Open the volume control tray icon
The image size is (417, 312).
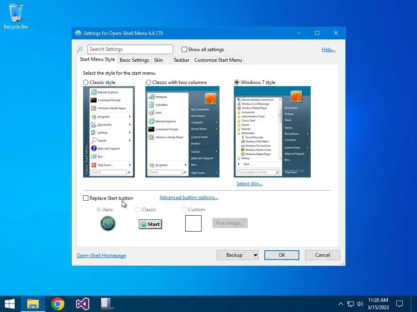(x=360, y=304)
